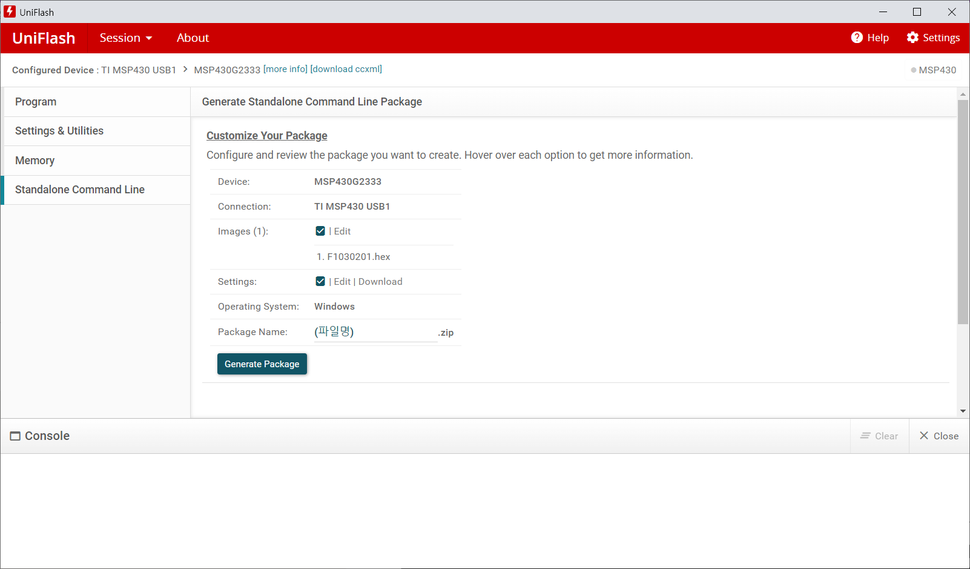The image size is (970, 569).
Task: Maximize the UniFlash window
Action: tap(917, 12)
